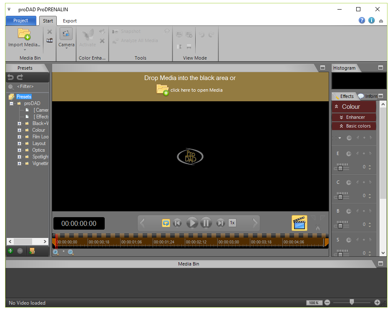Select the Presets root tree item
390x313 pixels.
click(24, 97)
